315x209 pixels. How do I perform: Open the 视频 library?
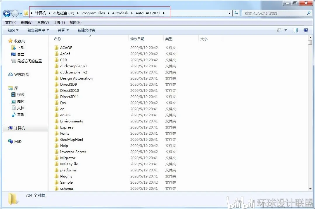click(x=21, y=94)
